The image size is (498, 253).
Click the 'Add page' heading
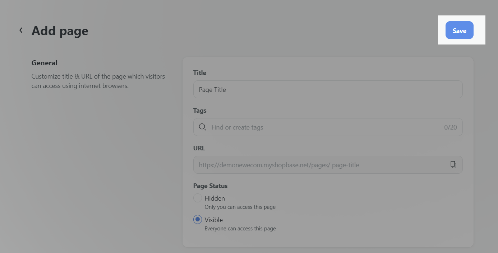click(60, 31)
